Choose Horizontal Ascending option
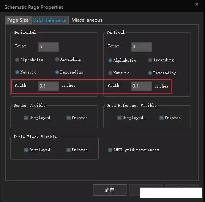Image resolution: width=205 pixels, height=202 pixels. [57, 60]
